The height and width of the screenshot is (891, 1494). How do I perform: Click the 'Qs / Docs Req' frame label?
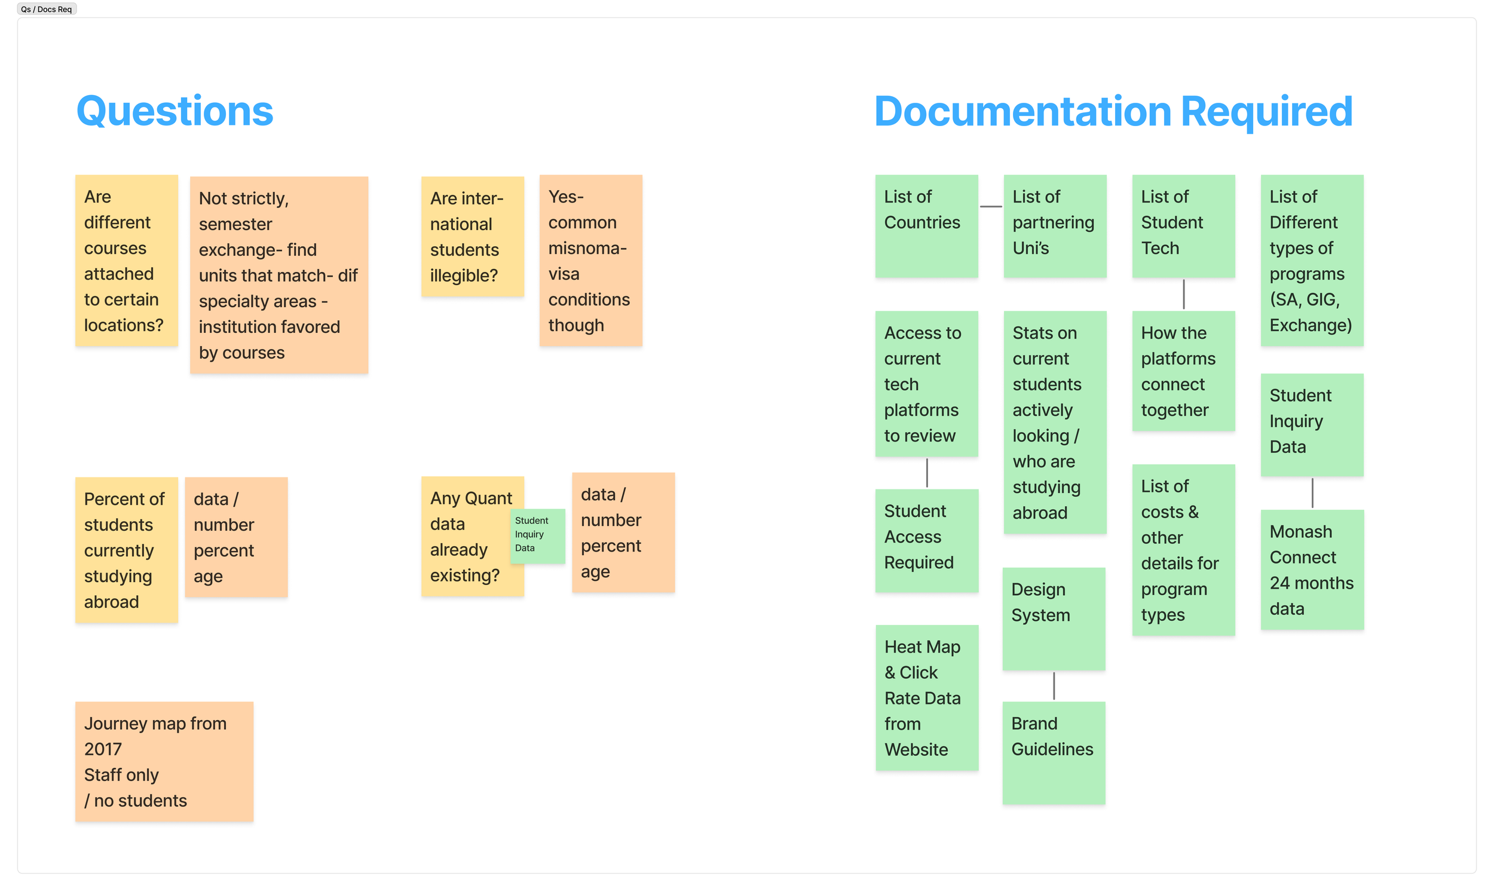pyautogui.click(x=46, y=9)
